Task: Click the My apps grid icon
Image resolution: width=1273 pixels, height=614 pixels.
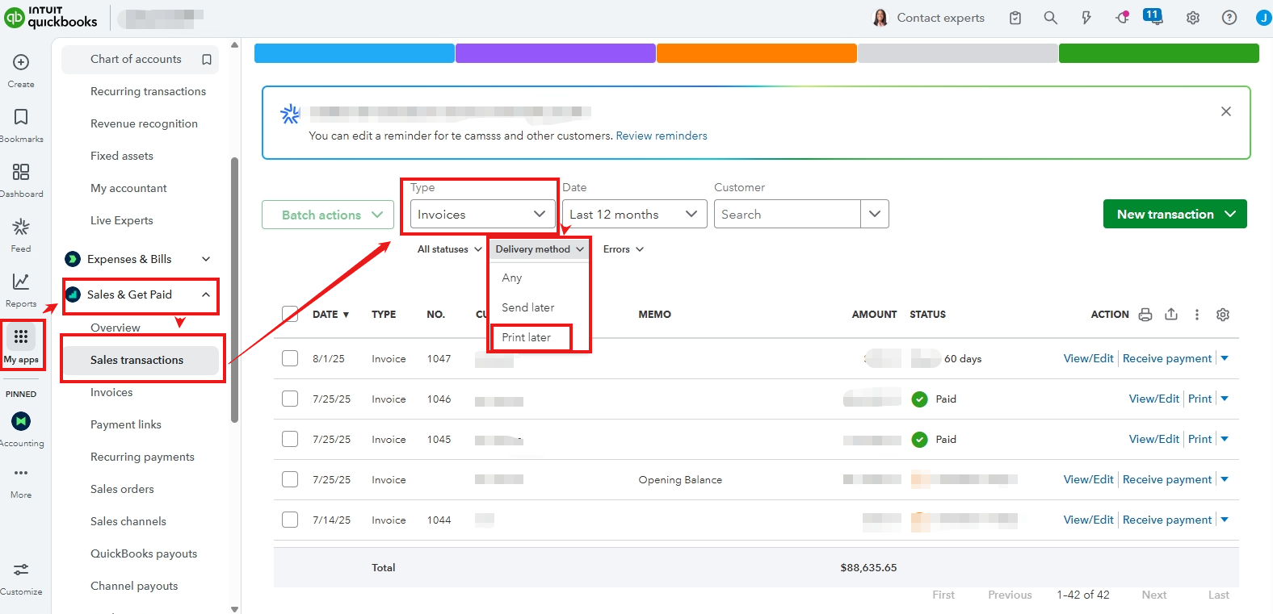Action: tap(21, 337)
